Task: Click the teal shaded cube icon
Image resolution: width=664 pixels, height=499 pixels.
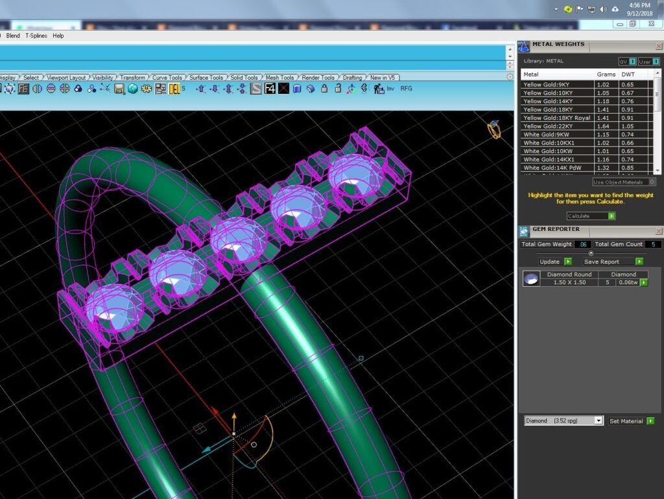Action: [133, 88]
